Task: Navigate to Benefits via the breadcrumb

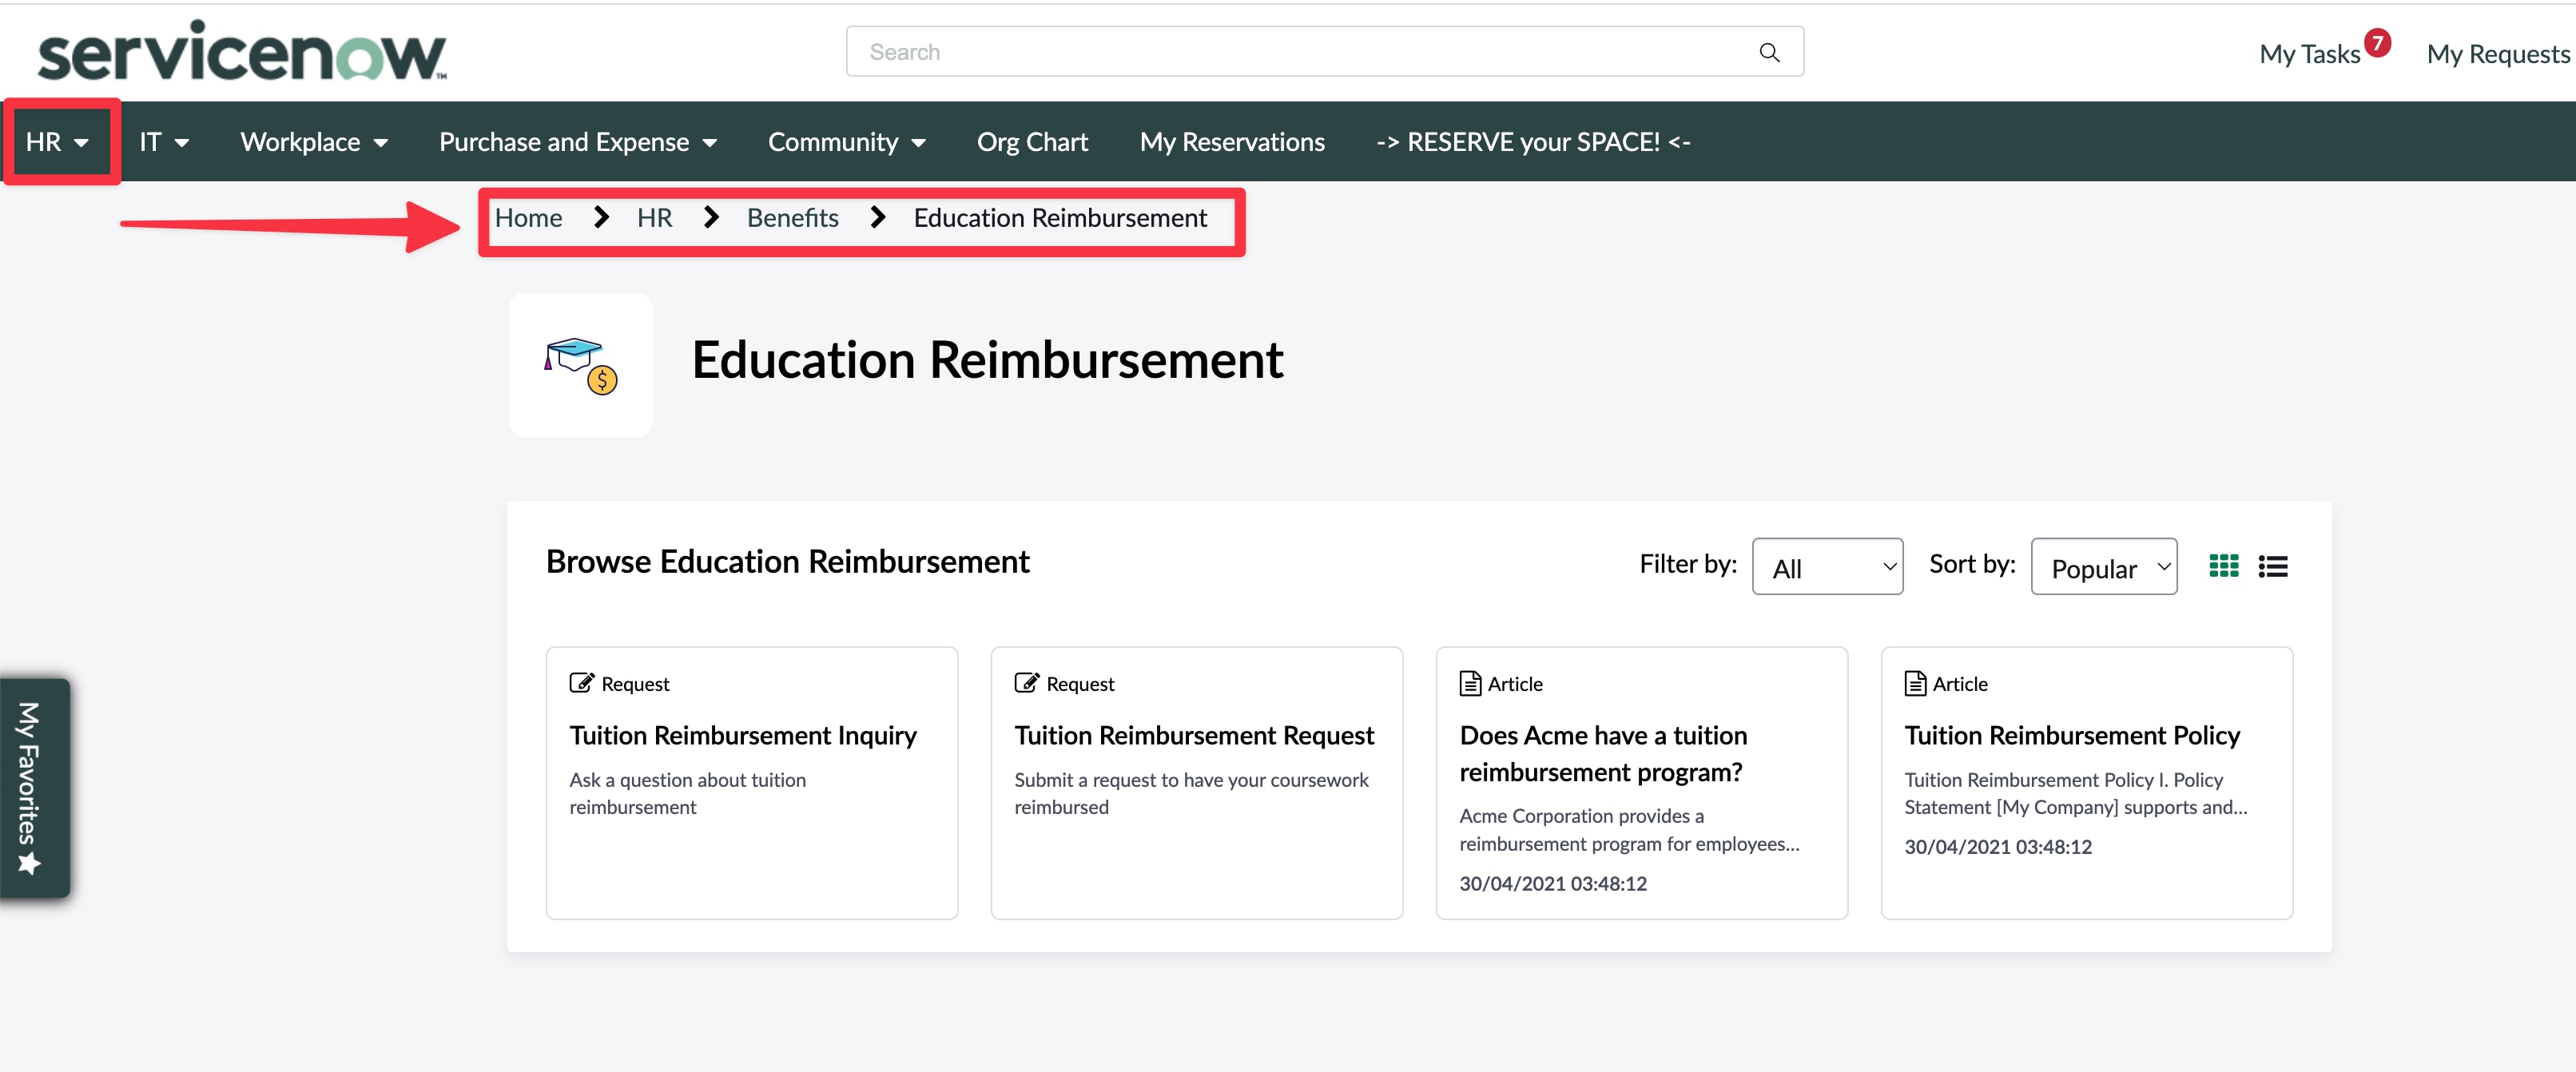Action: (x=792, y=217)
